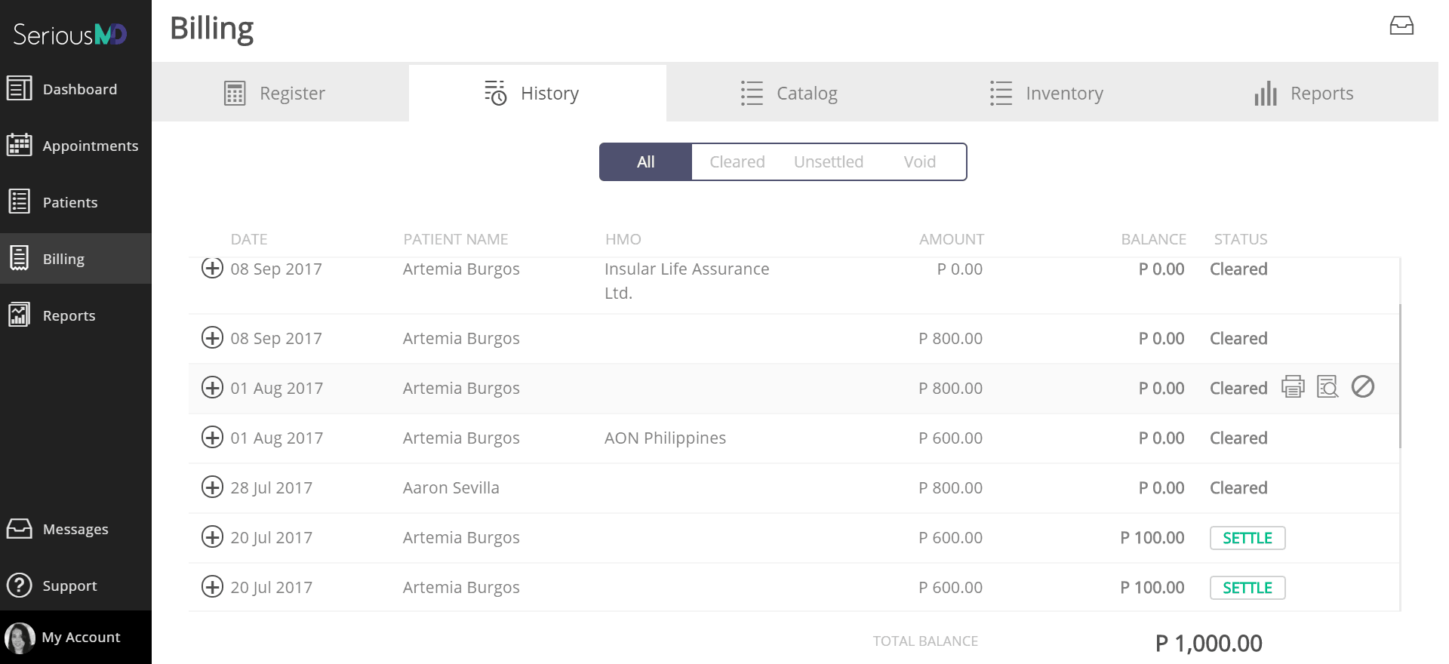Click the Catalog list icon
This screenshot has height=664, width=1449.
[x=752, y=94]
